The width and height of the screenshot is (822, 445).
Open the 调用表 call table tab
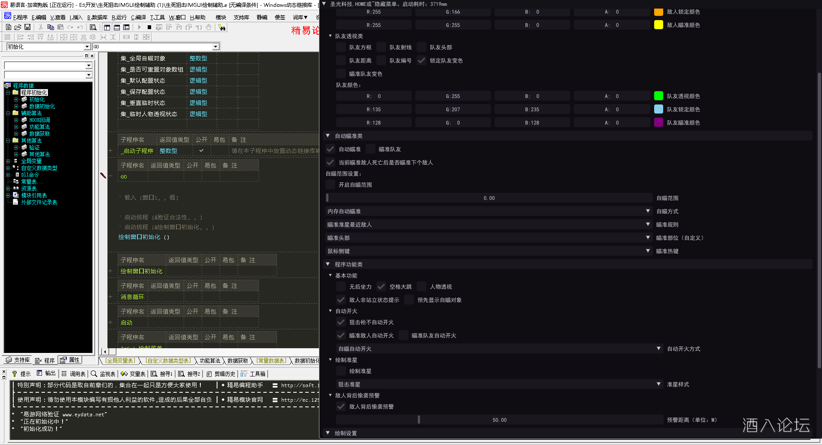pos(73,374)
